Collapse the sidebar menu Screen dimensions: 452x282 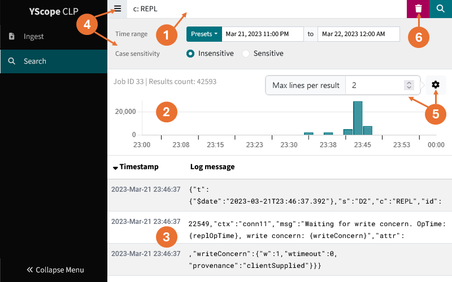pyautogui.click(x=55, y=270)
